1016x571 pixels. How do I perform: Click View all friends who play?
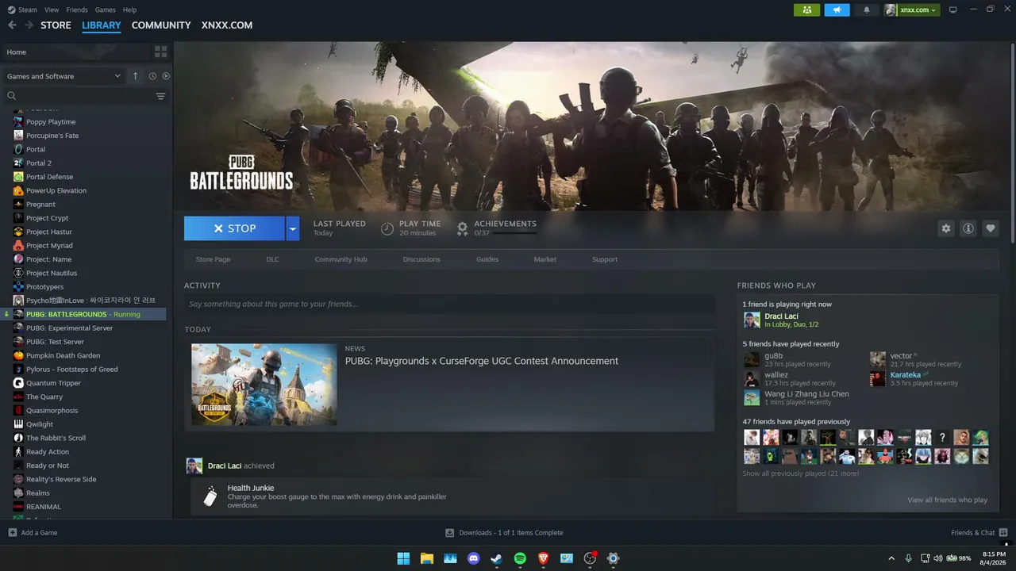coord(947,500)
